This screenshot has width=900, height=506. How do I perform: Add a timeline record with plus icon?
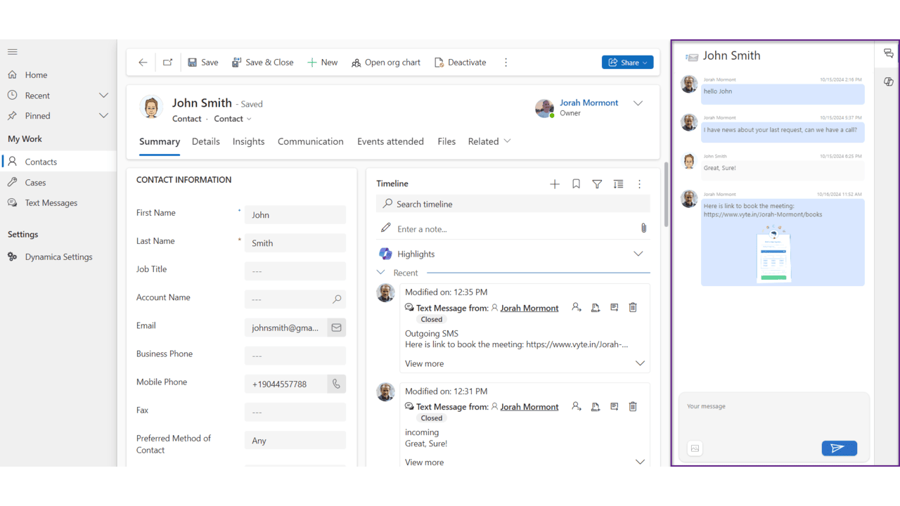pyautogui.click(x=555, y=184)
